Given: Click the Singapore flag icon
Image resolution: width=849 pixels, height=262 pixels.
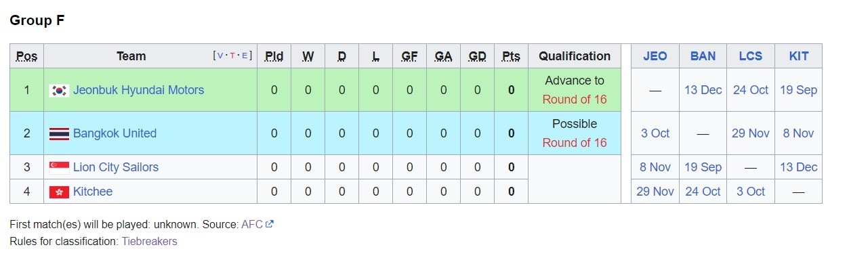Looking at the screenshot, I should 59,167.
